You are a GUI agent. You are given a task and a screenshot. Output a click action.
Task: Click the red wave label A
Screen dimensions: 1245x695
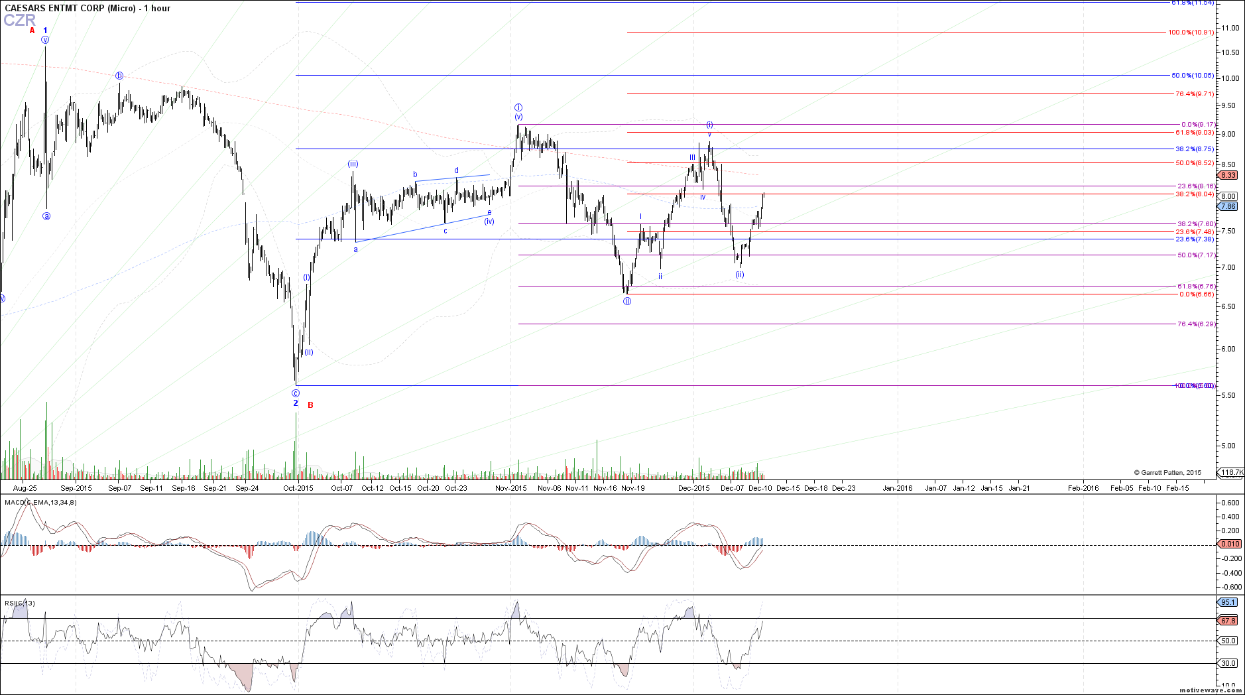(32, 31)
